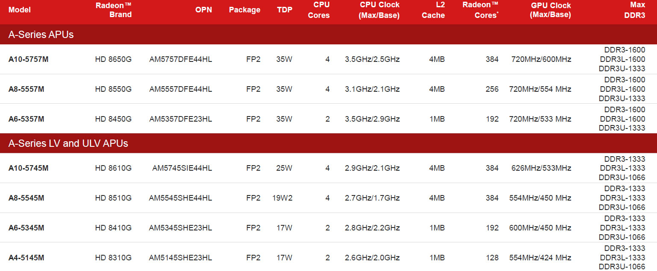The image size is (657, 271).
Task: Select the A6-5357M model name
Action: click(x=27, y=119)
